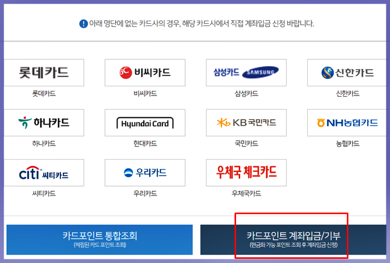
Task: Click the 신한카드 caption text
Action: pos(348,94)
